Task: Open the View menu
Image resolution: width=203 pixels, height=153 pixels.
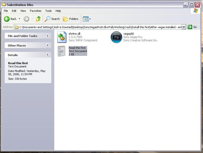Action: point(23,11)
